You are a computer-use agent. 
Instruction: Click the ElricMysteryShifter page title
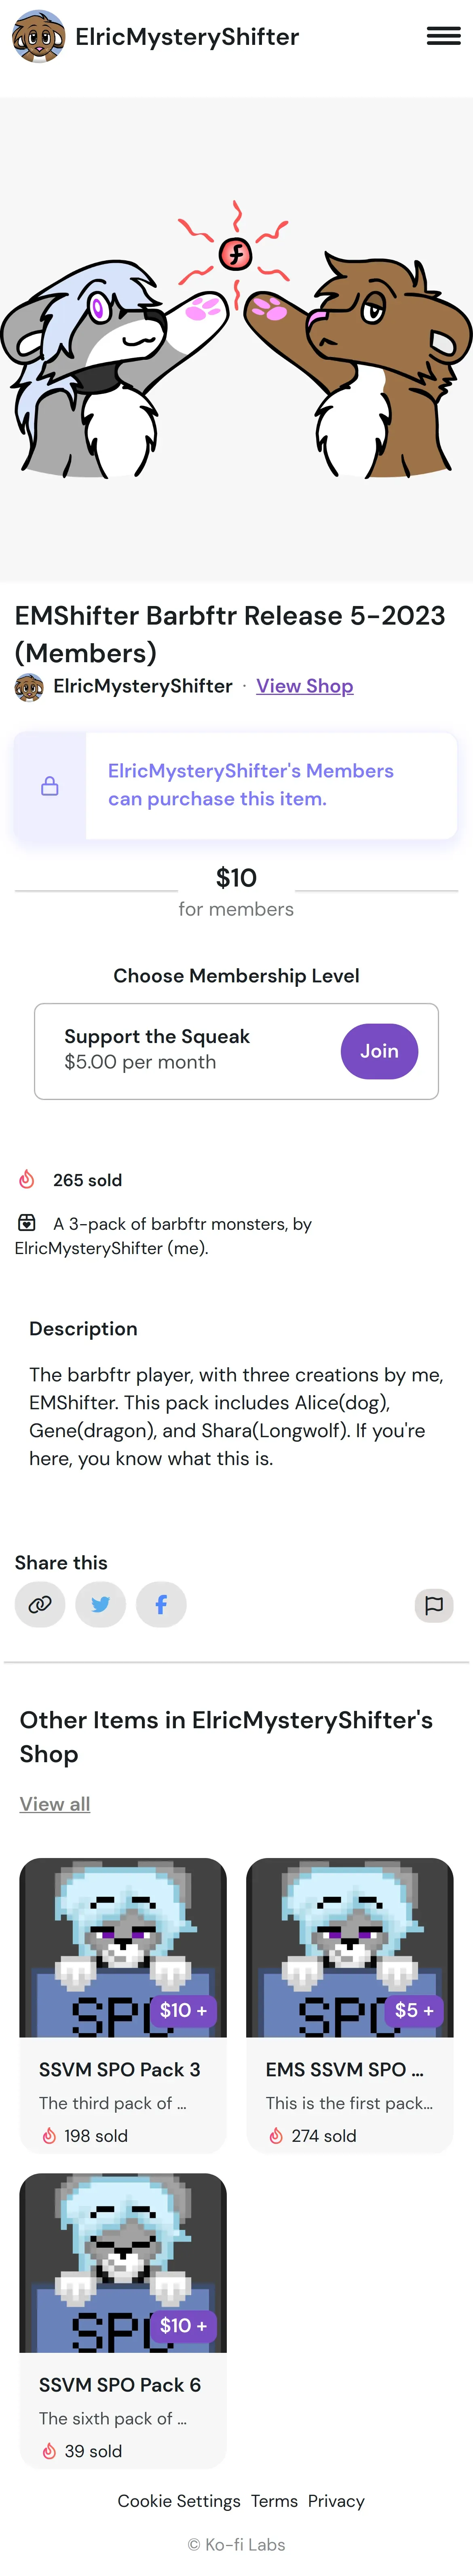click(x=187, y=37)
